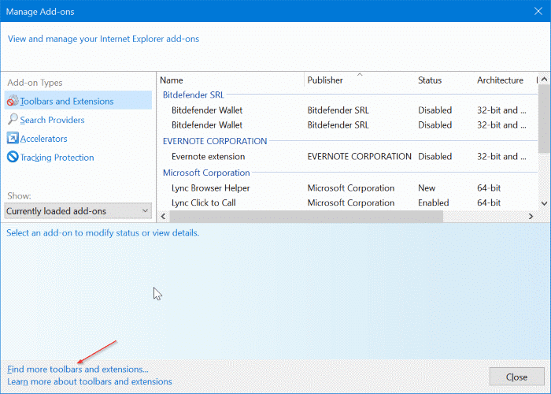The image size is (551, 394).
Task: Click the vertical scrollbar thumb
Action: [x=545, y=120]
